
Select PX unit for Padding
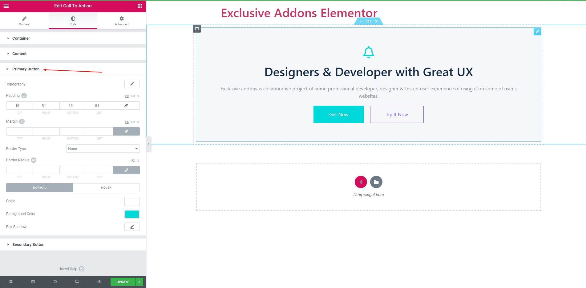127,96
